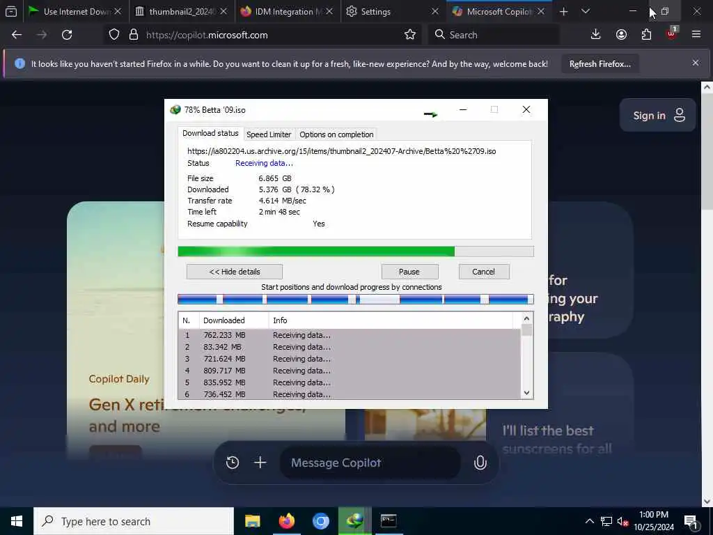Screen dimensions: 713x535
Task: Open Copilot chat history icon
Action: point(233,463)
